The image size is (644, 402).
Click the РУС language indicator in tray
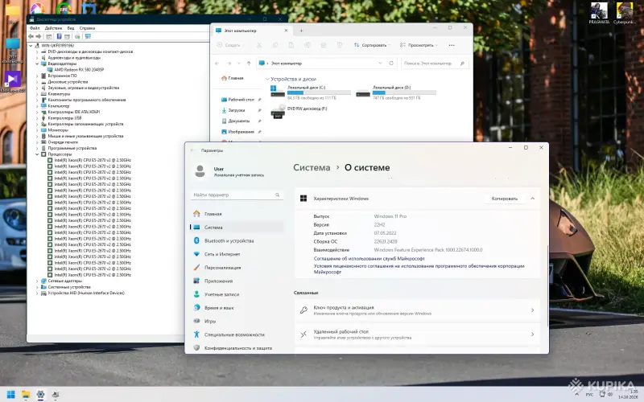(589, 395)
